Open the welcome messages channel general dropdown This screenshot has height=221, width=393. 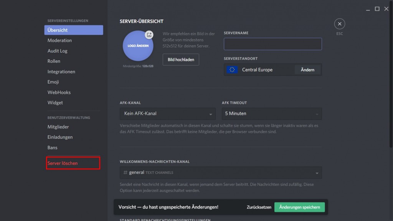[221, 173]
